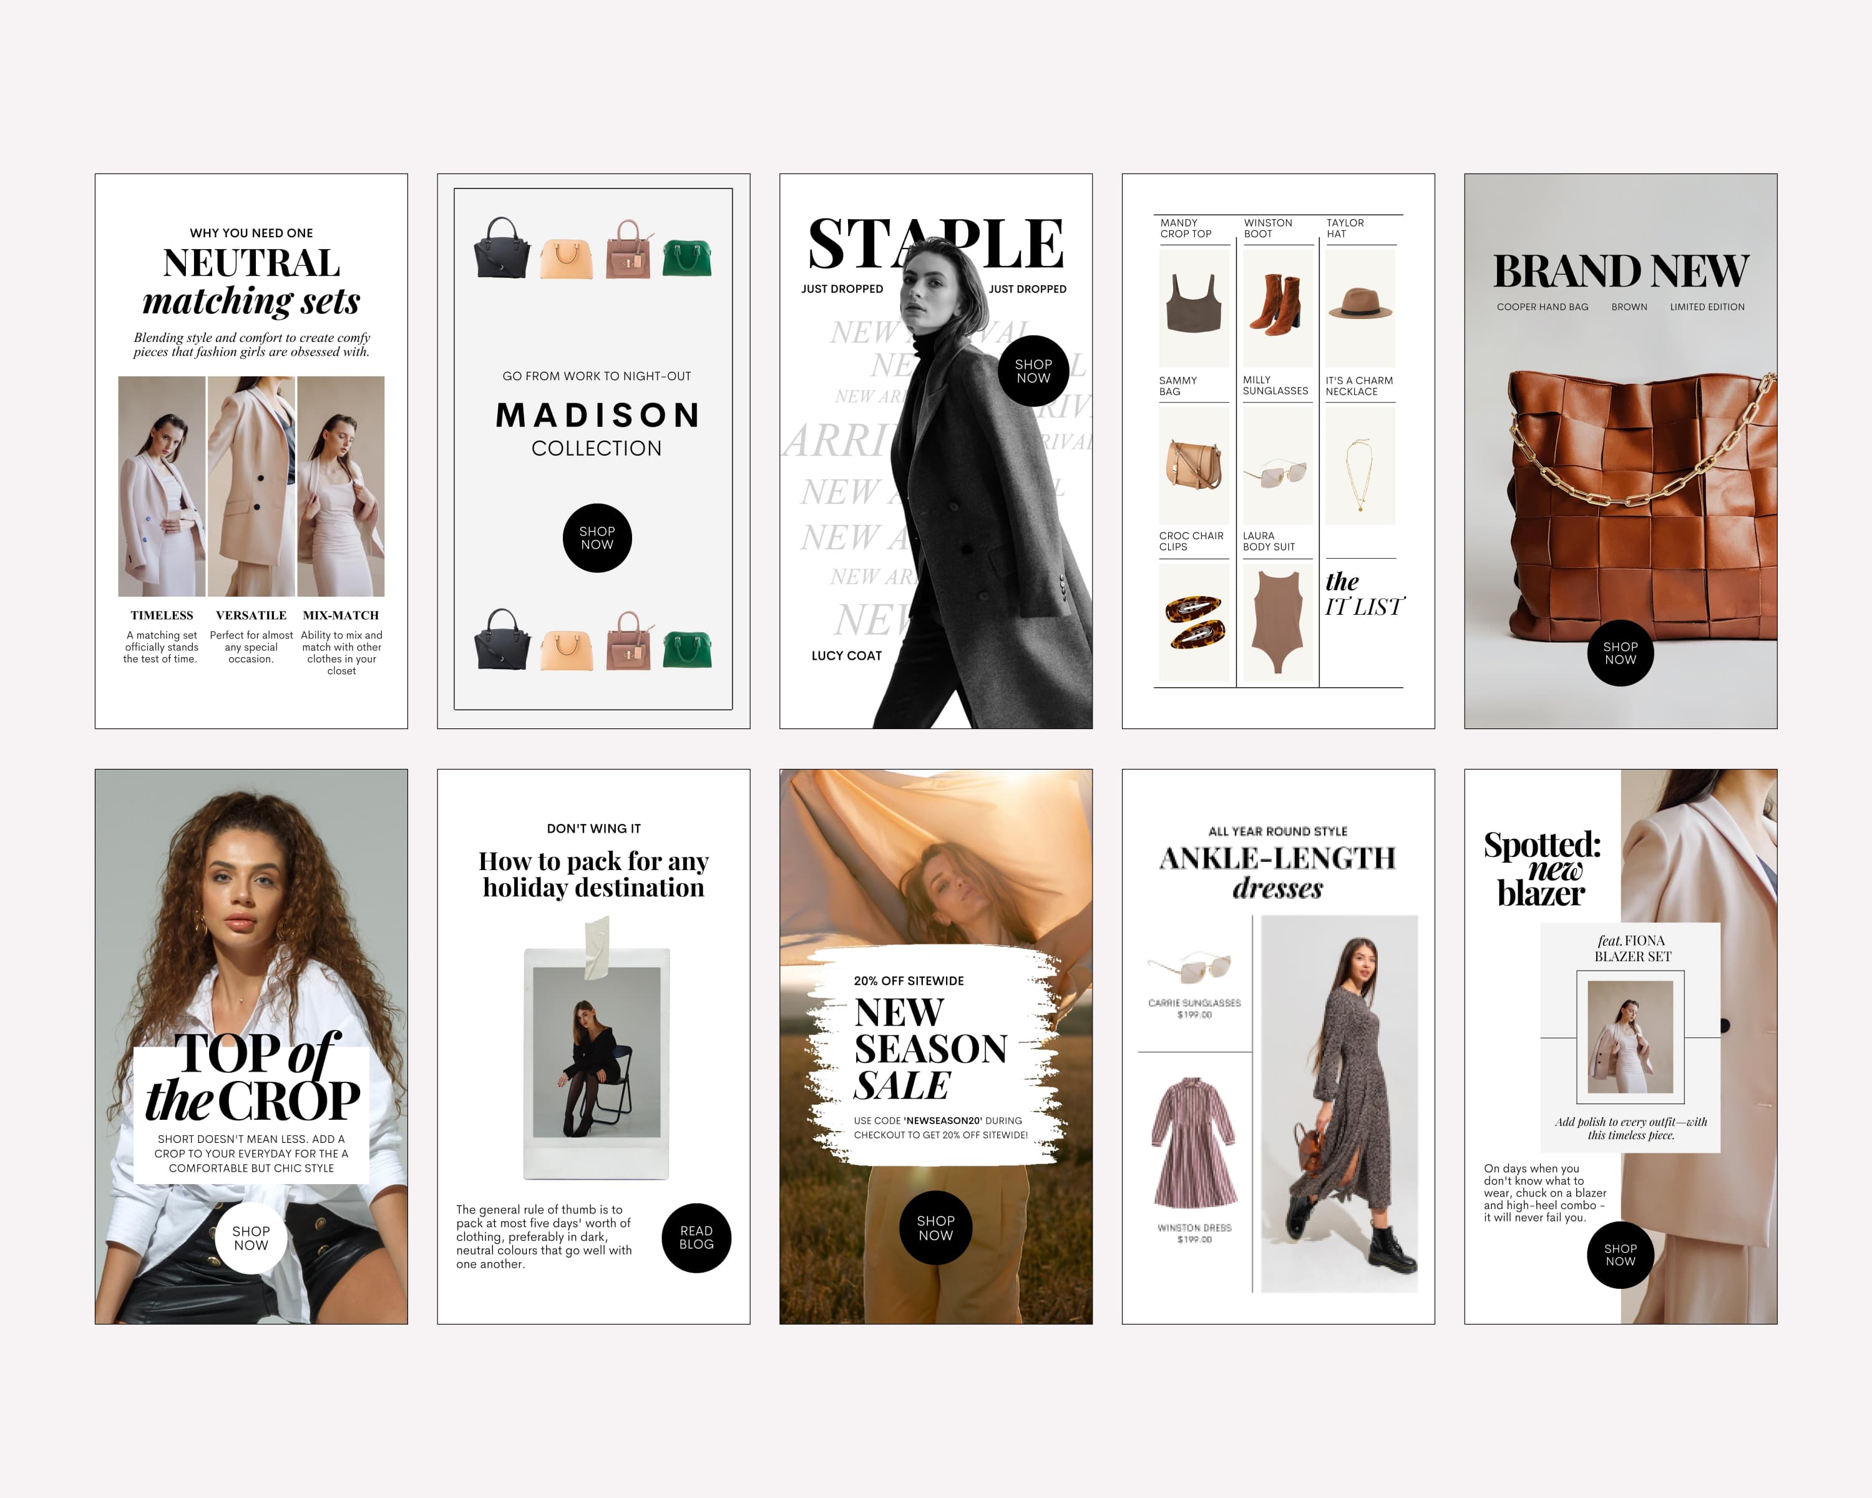This screenshot has height=1498, width=1872.
Task: Click the Taylor Hat product image
Action: [1360, 306]
